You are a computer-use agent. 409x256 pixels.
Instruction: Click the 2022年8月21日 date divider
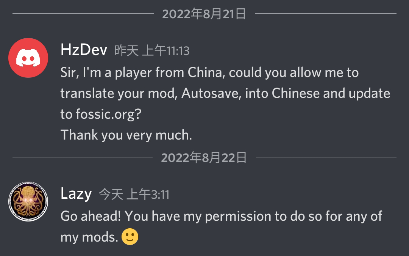coord(204,14)
